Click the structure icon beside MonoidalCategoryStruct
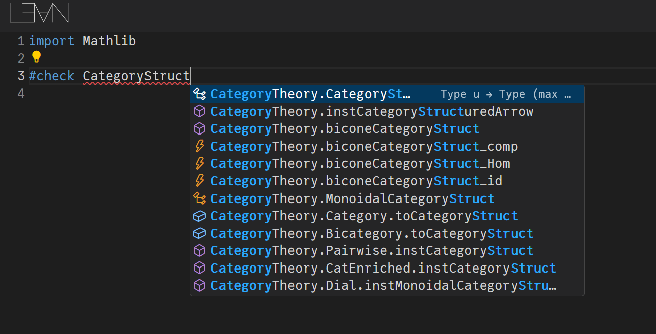Viewport: 656px width, 334px height. coord(200,198)
